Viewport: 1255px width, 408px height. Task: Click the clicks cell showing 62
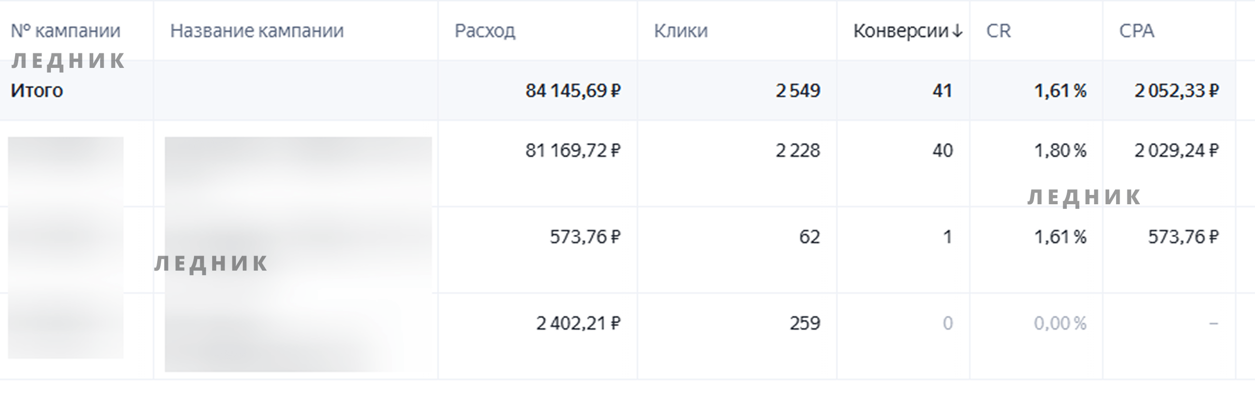click(x=810, y=237)
